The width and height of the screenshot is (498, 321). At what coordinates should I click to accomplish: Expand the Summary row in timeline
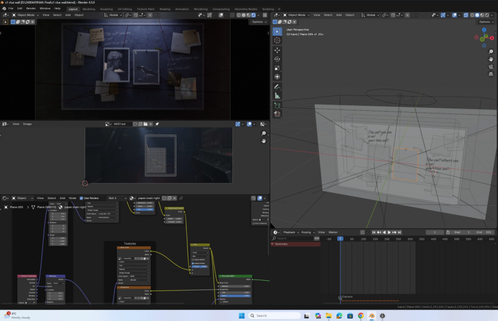[x=273, y=244]
